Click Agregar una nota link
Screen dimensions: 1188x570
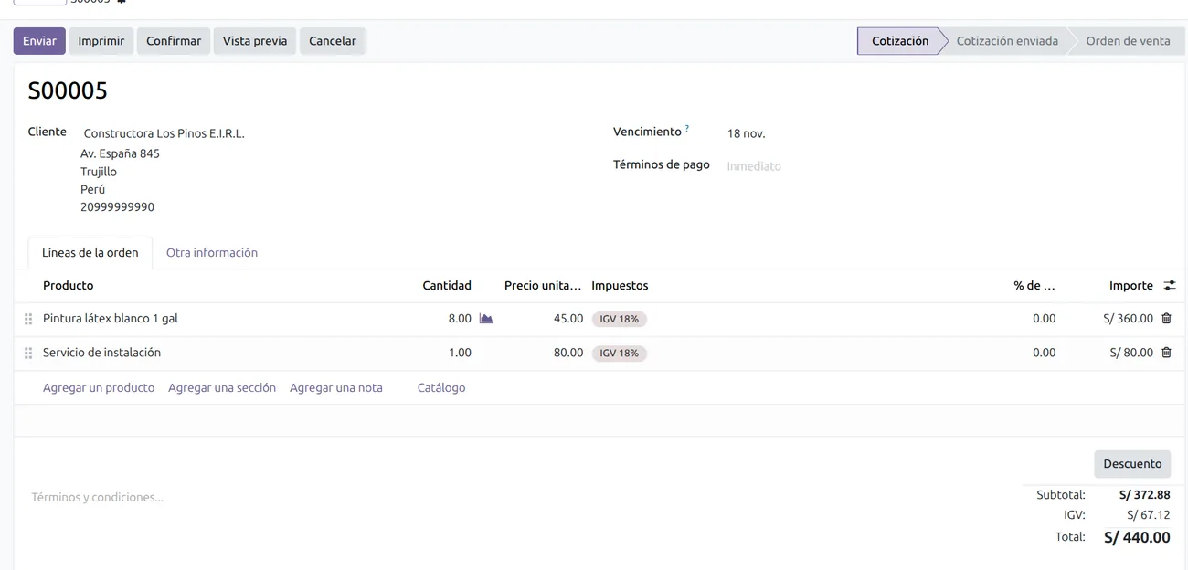click(x=336, y=388)
